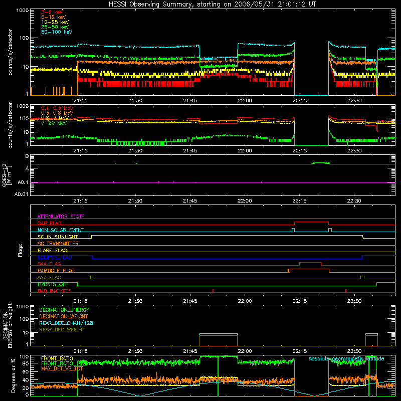Click the 'GOES-12' axis title
401x401 pixels.
[x=5, y=175]
